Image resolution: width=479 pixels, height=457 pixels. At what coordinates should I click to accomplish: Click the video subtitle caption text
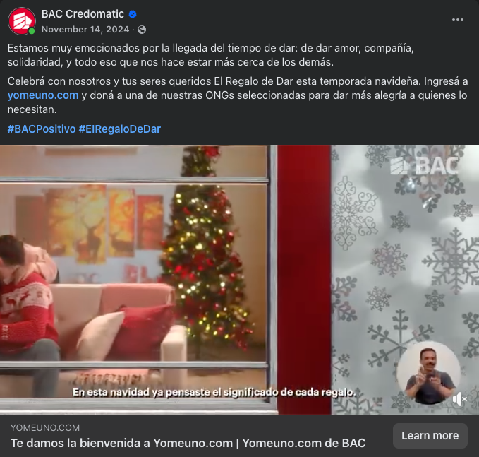click(214, 392)
